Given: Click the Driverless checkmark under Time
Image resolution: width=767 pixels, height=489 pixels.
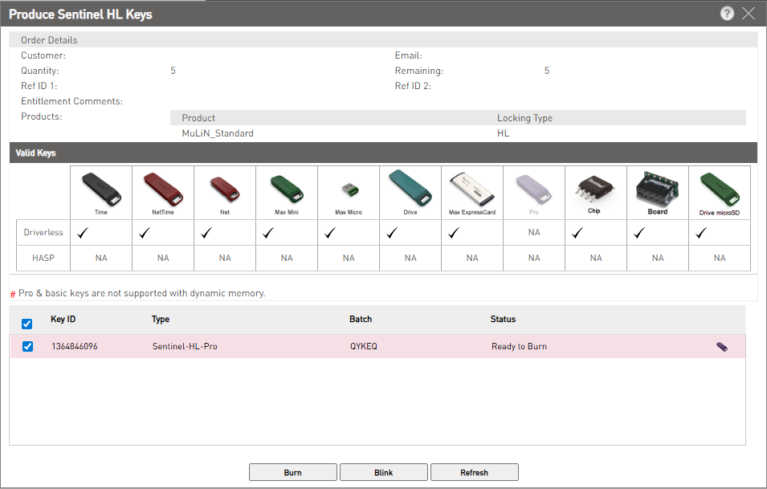Looking at the screenshot, I should click(83, 233).
